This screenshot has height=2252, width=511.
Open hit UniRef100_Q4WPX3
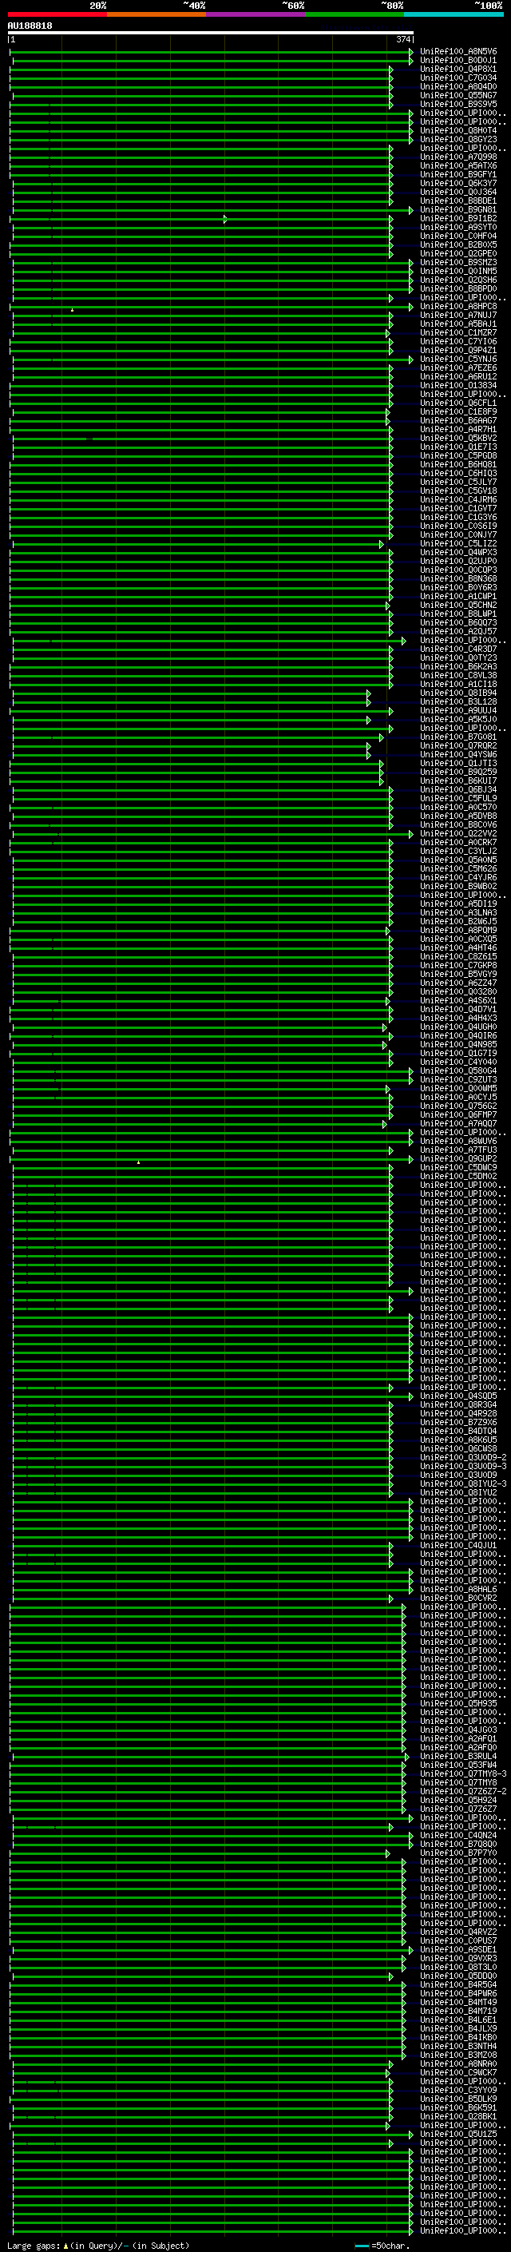click(458, 553)
